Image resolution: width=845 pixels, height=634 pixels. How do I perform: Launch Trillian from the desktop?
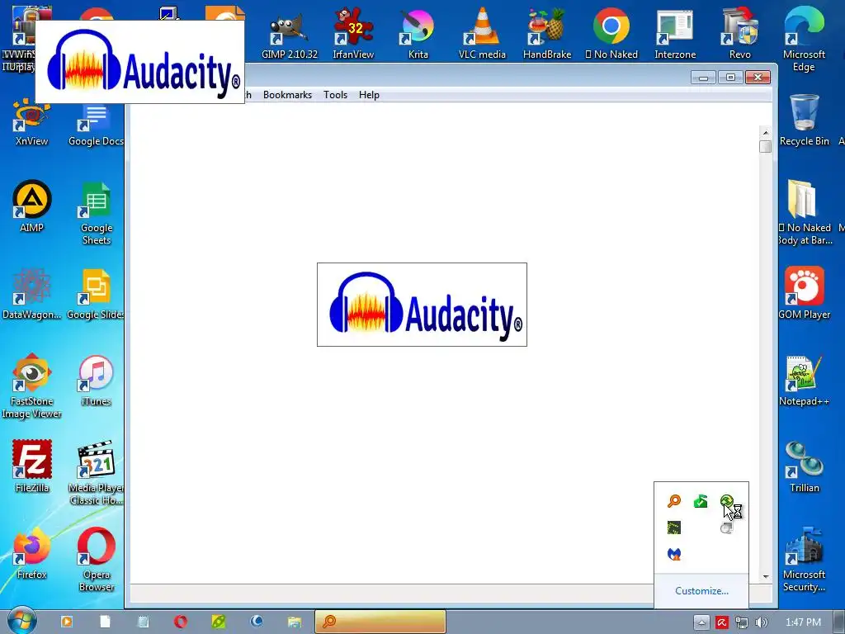804,467
